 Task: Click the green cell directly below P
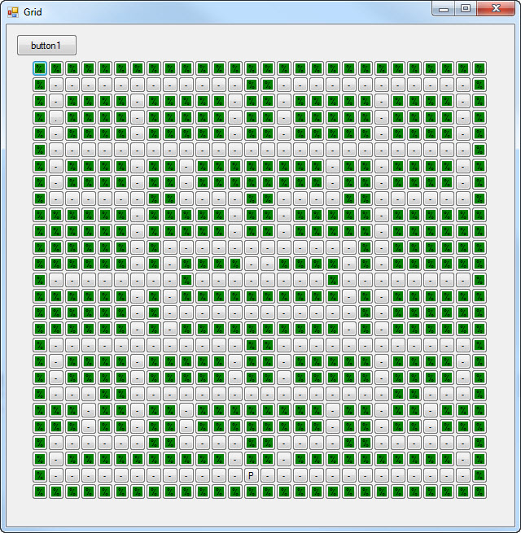pyautogui.click(x=251, y=491)
